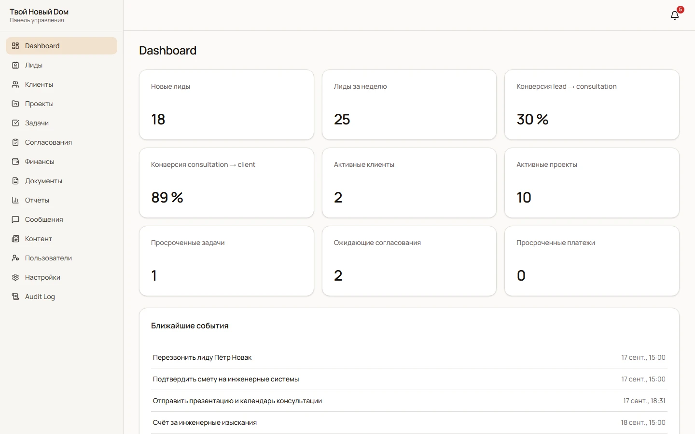This screenshot has width=695, height=434.
Task: Select event Подтвердить смету на инженерные системы
Action: click(x=409, y=379)
